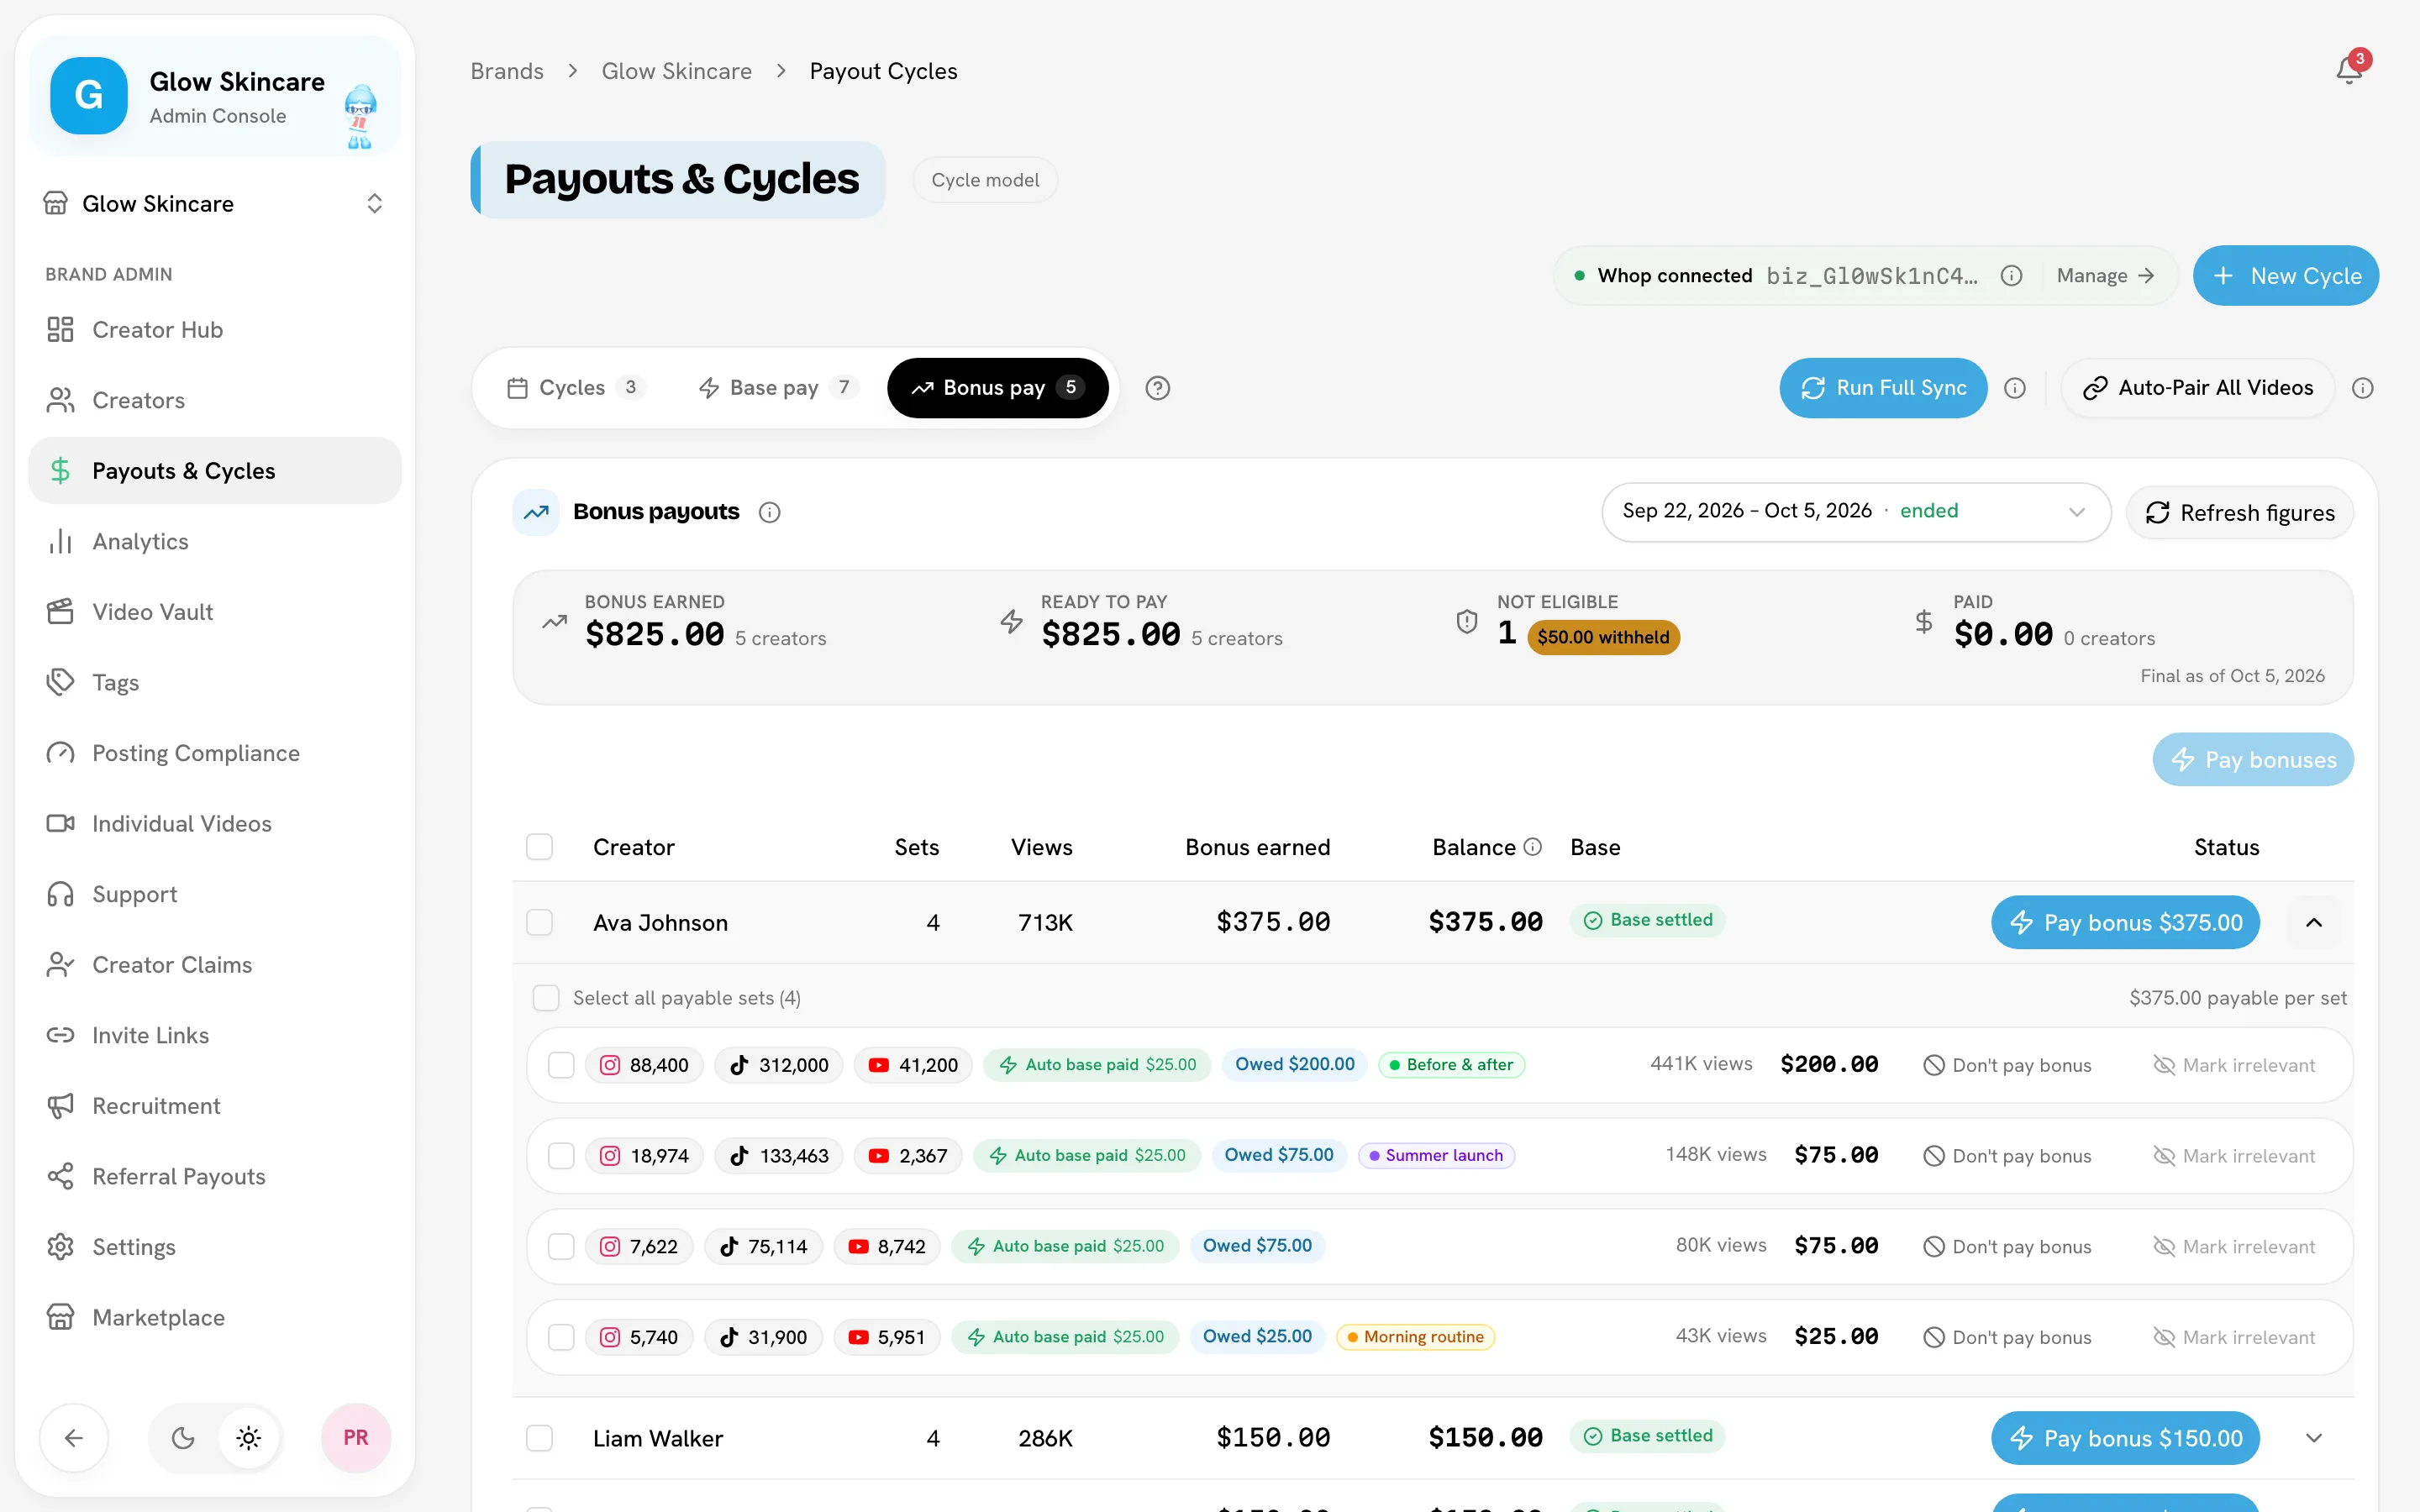Click Manage link for Whop connection

pos(2105,276)
